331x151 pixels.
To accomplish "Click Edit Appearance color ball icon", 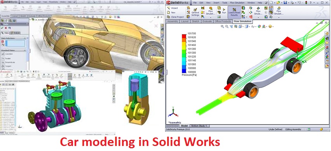I will click(259, 26).
